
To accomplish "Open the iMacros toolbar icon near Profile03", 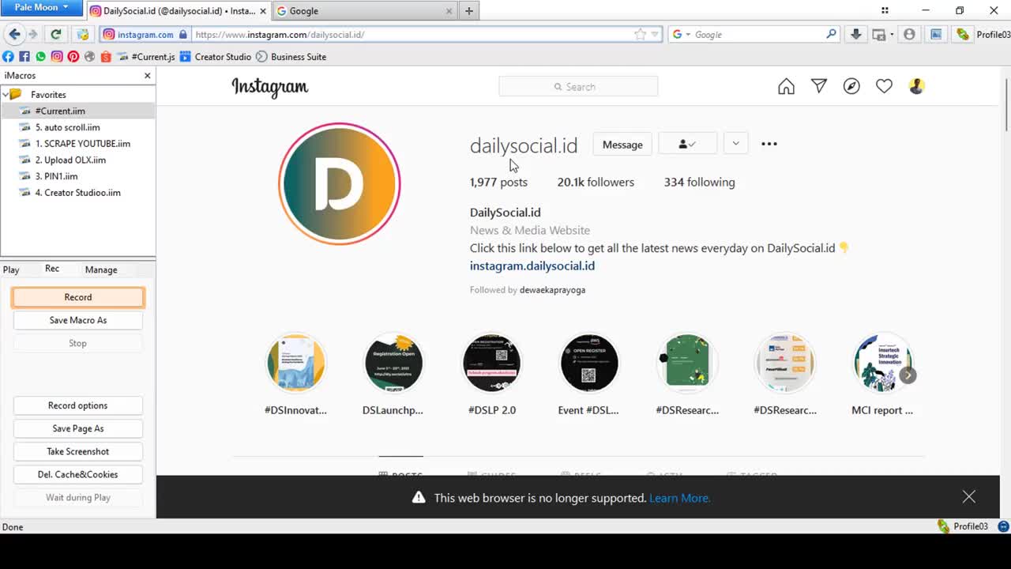I will click(962, 34).
